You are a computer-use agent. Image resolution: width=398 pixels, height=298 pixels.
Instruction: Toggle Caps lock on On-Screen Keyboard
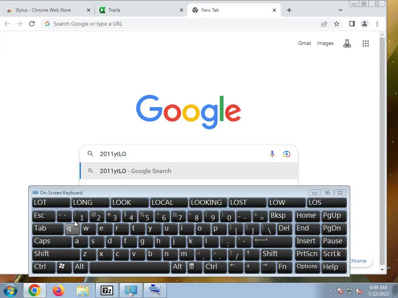click(52, 241)
